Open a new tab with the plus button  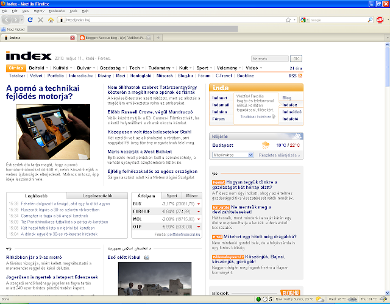158,38
